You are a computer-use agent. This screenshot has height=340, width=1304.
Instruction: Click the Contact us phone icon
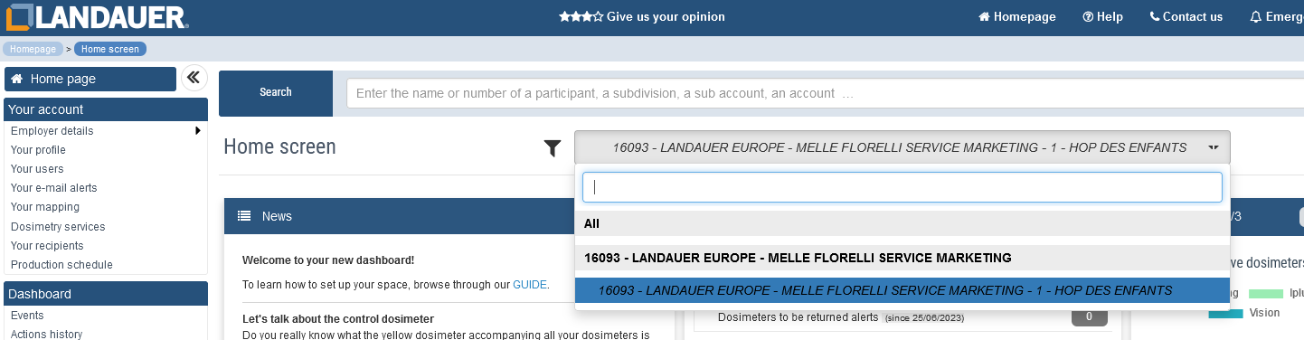point(1154,16)
